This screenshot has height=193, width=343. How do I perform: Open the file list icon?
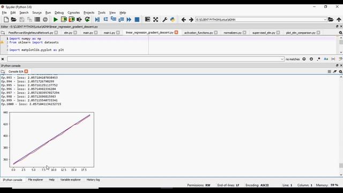(38, 19)
